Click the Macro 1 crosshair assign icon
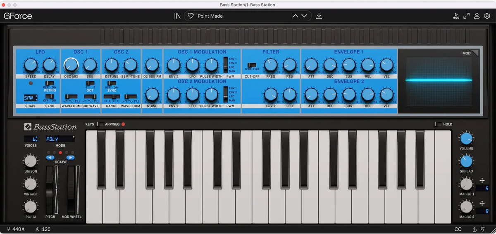 [482, 180]
